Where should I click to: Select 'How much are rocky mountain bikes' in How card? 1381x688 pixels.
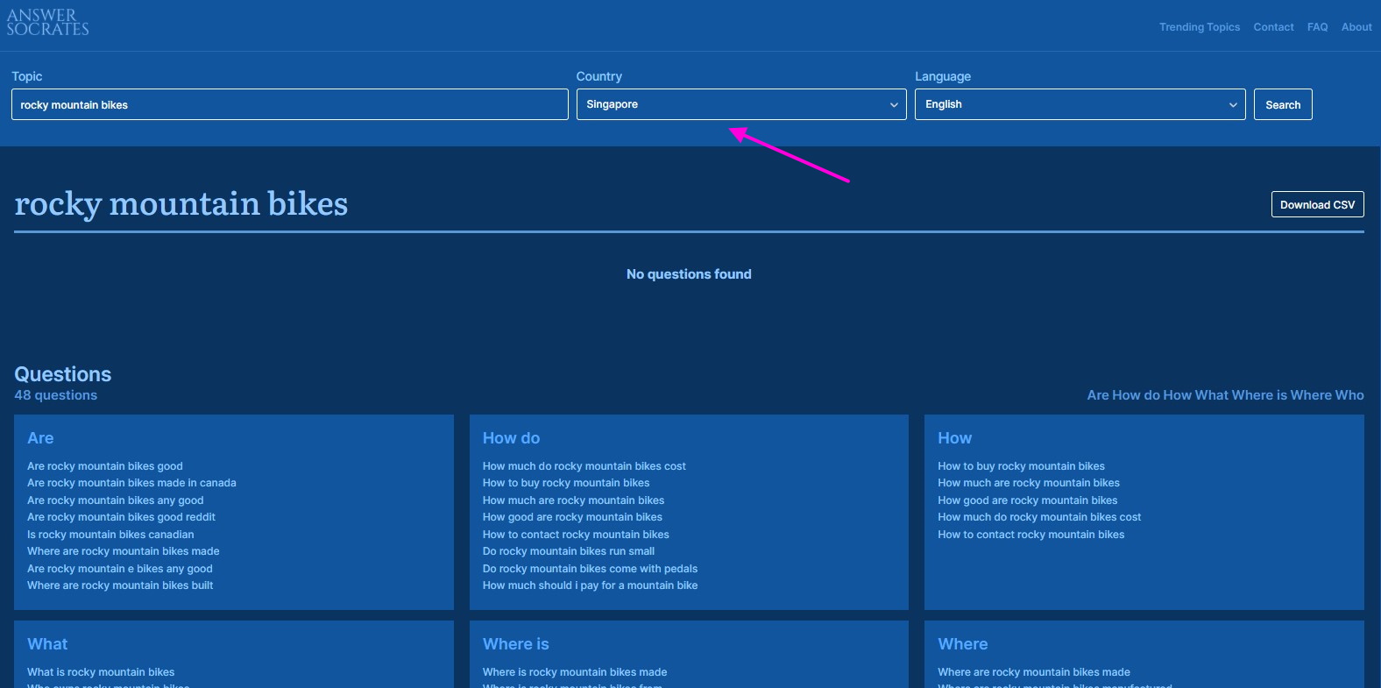(1029, 483)
